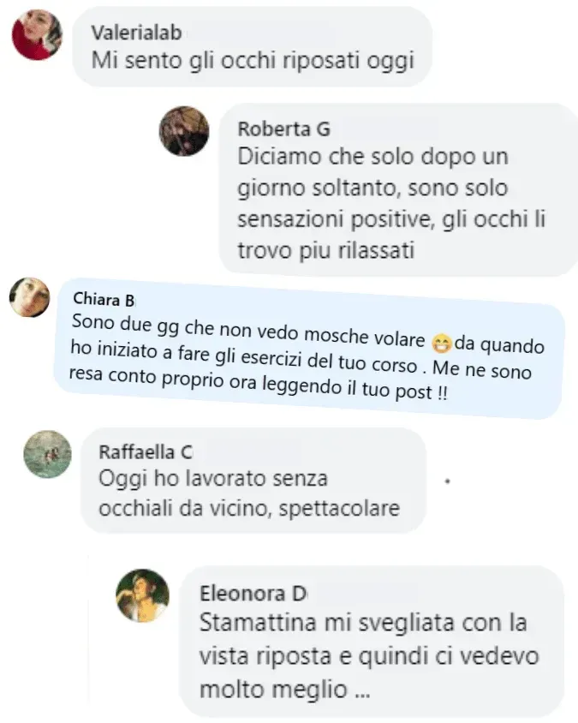Click the small dot beside Raffaella's comment
Image resolution: width=578 pixels, height=723 pixels.
(448, 481)
